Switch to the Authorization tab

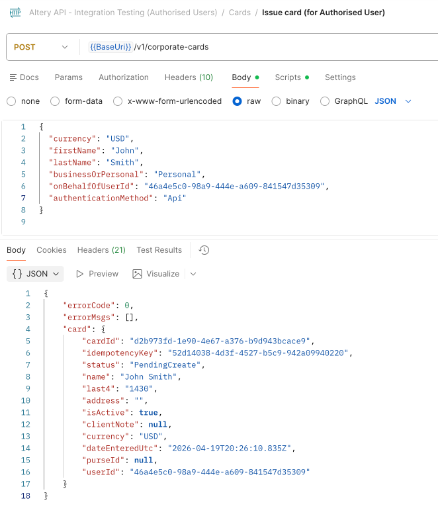point(124,77)
